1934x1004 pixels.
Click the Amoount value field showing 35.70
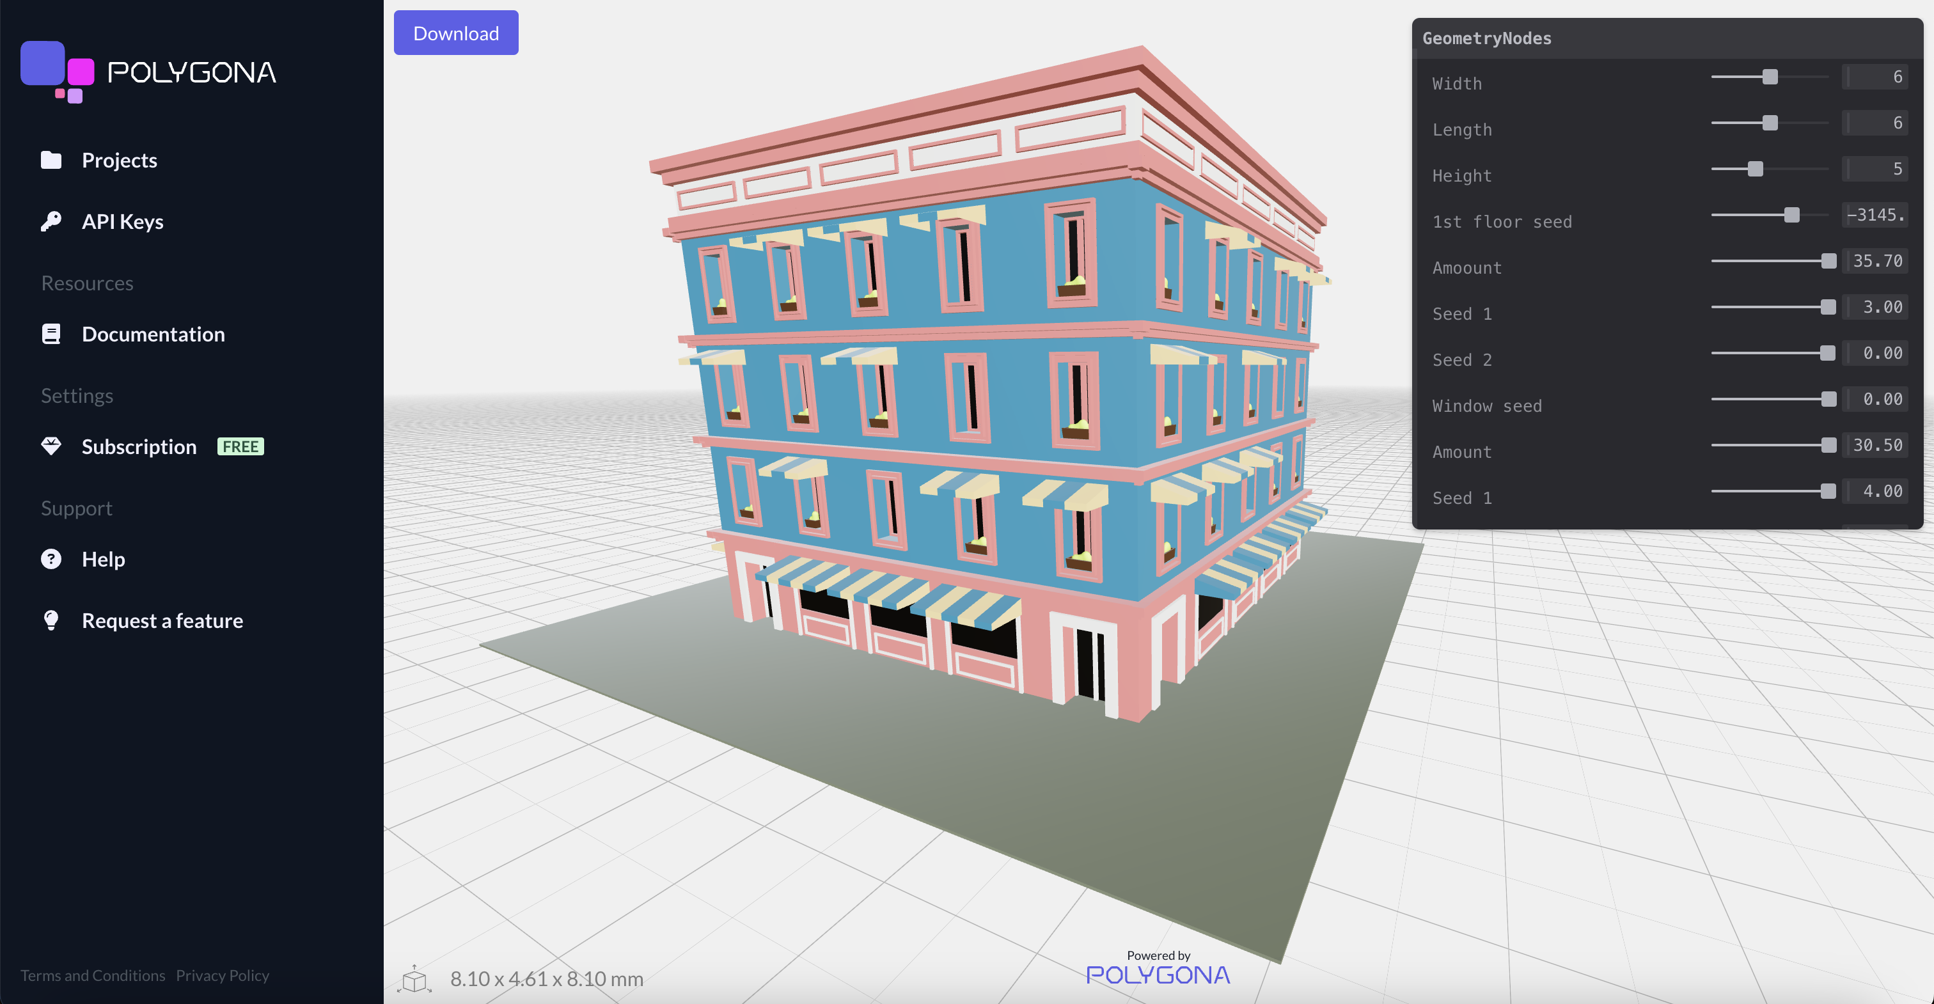click(1875, 262)
